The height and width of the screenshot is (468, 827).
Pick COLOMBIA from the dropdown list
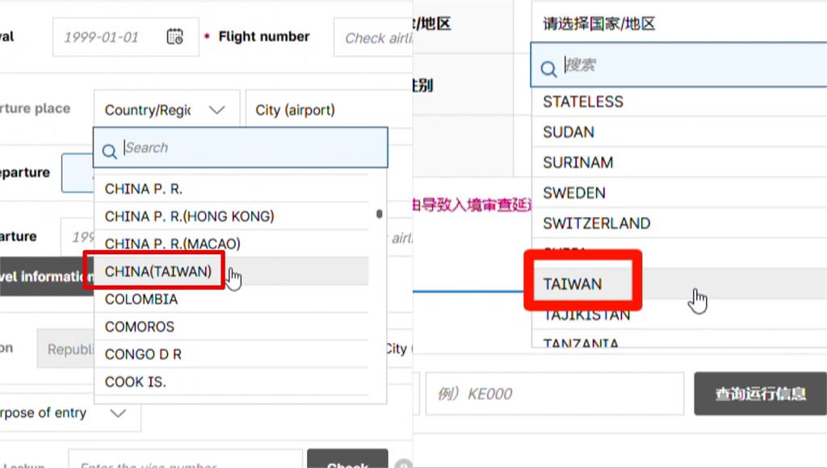click(x=141, y=299)
